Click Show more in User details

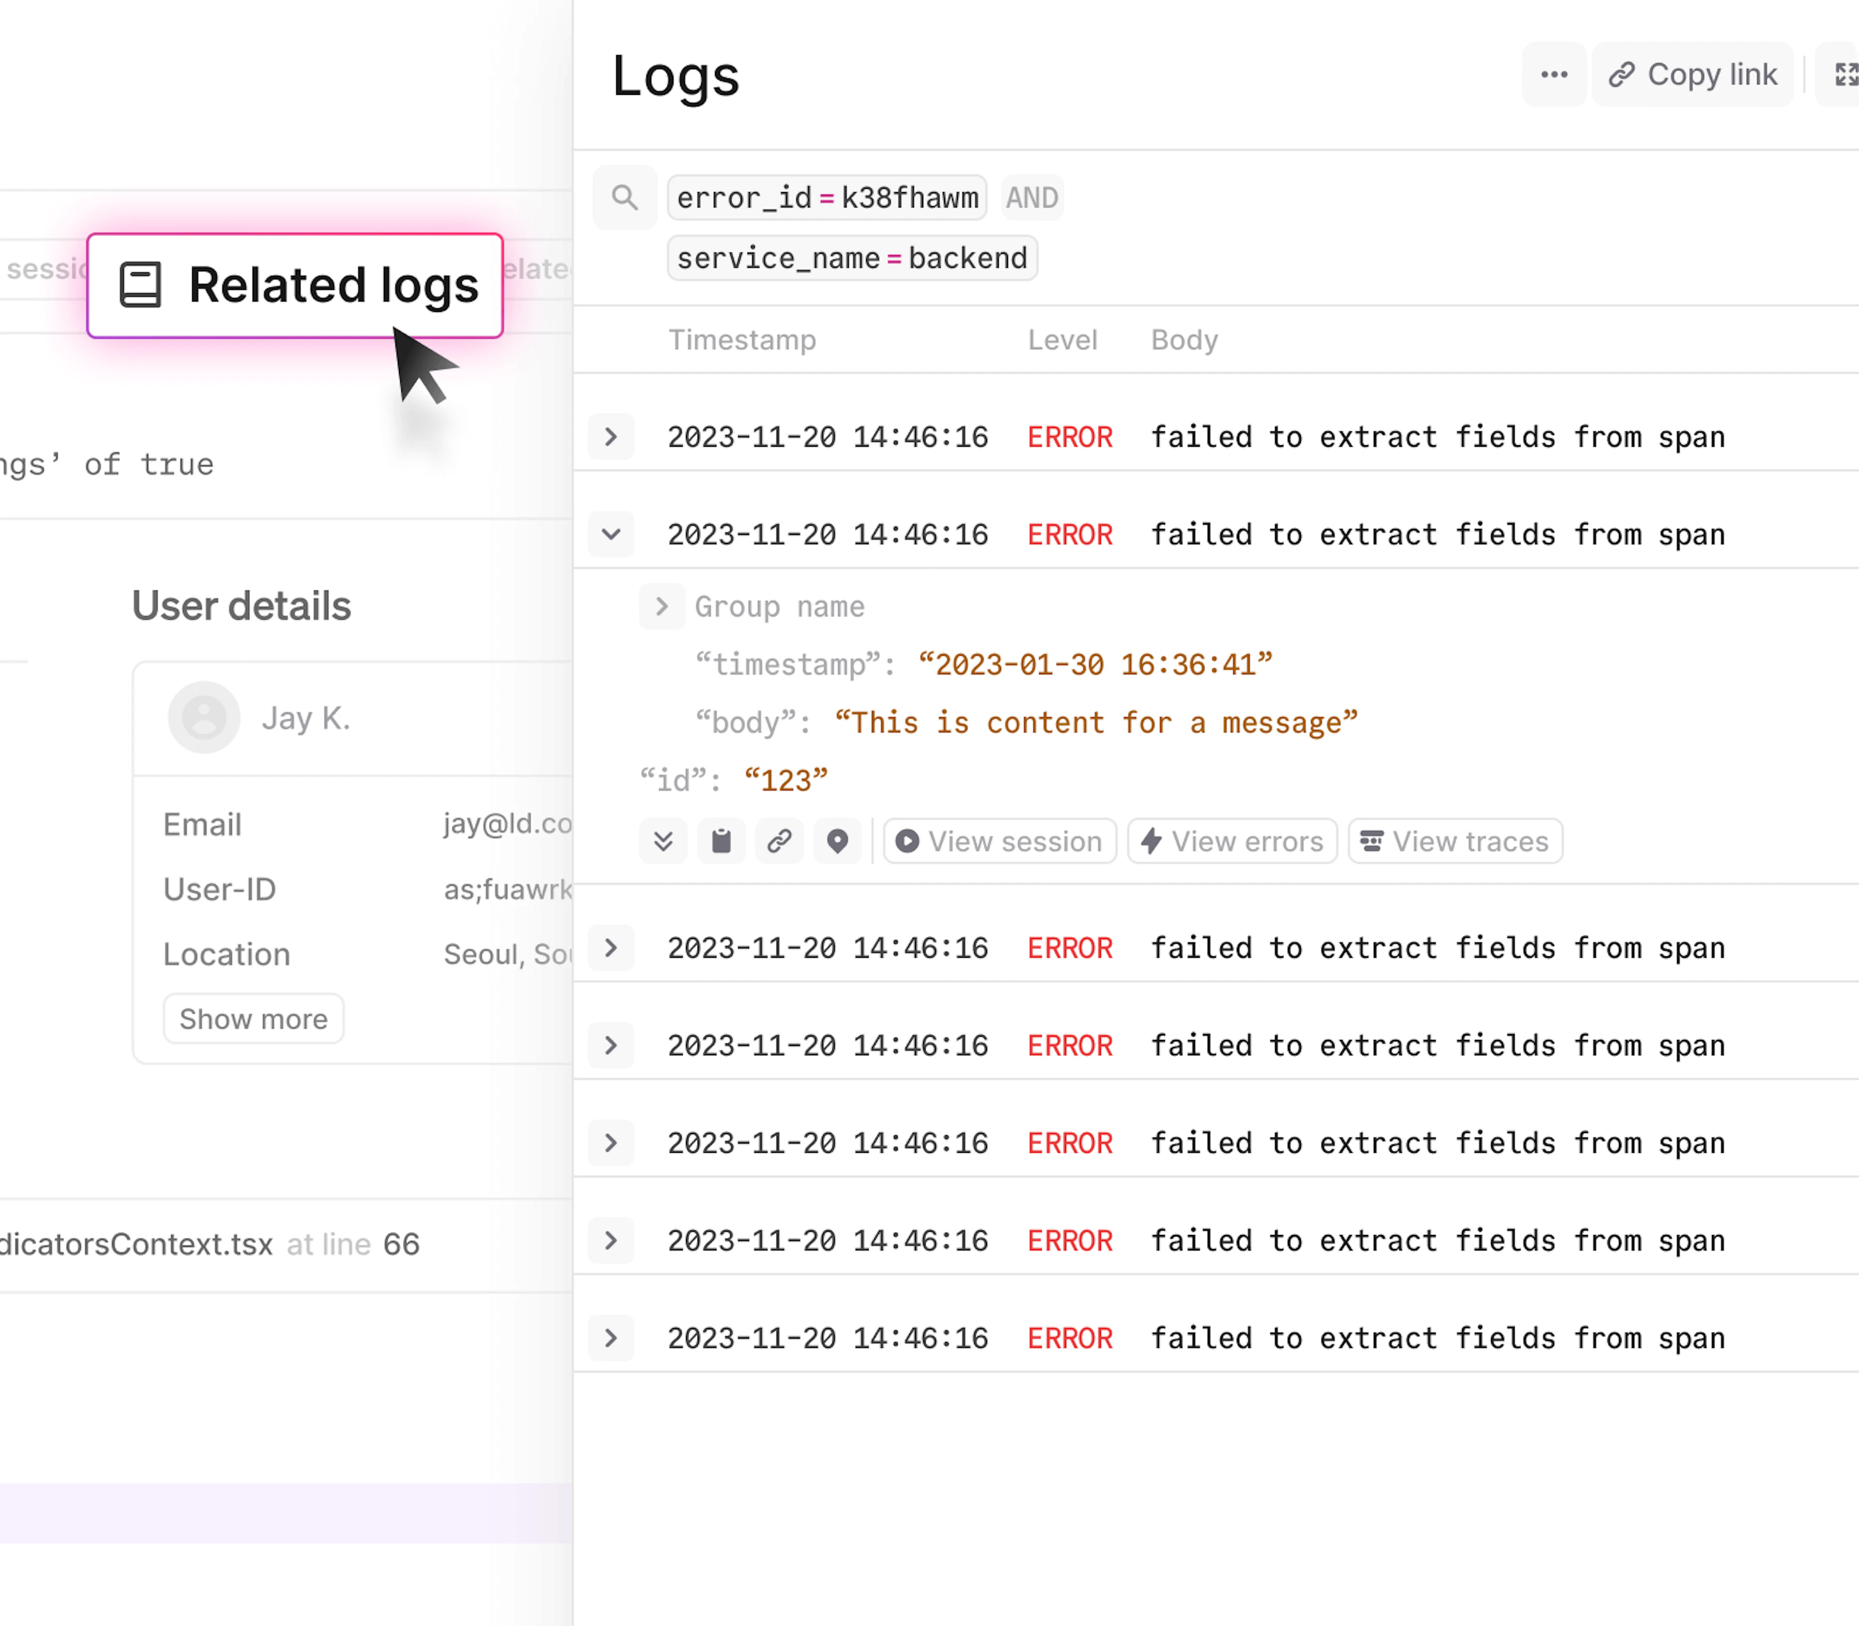pos(253,1019)
